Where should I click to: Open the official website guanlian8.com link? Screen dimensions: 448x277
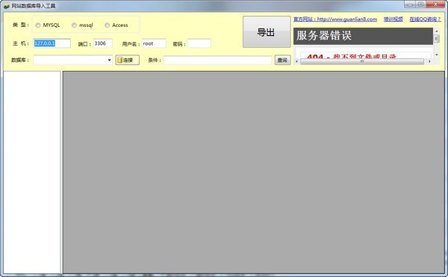coord(335,19)
